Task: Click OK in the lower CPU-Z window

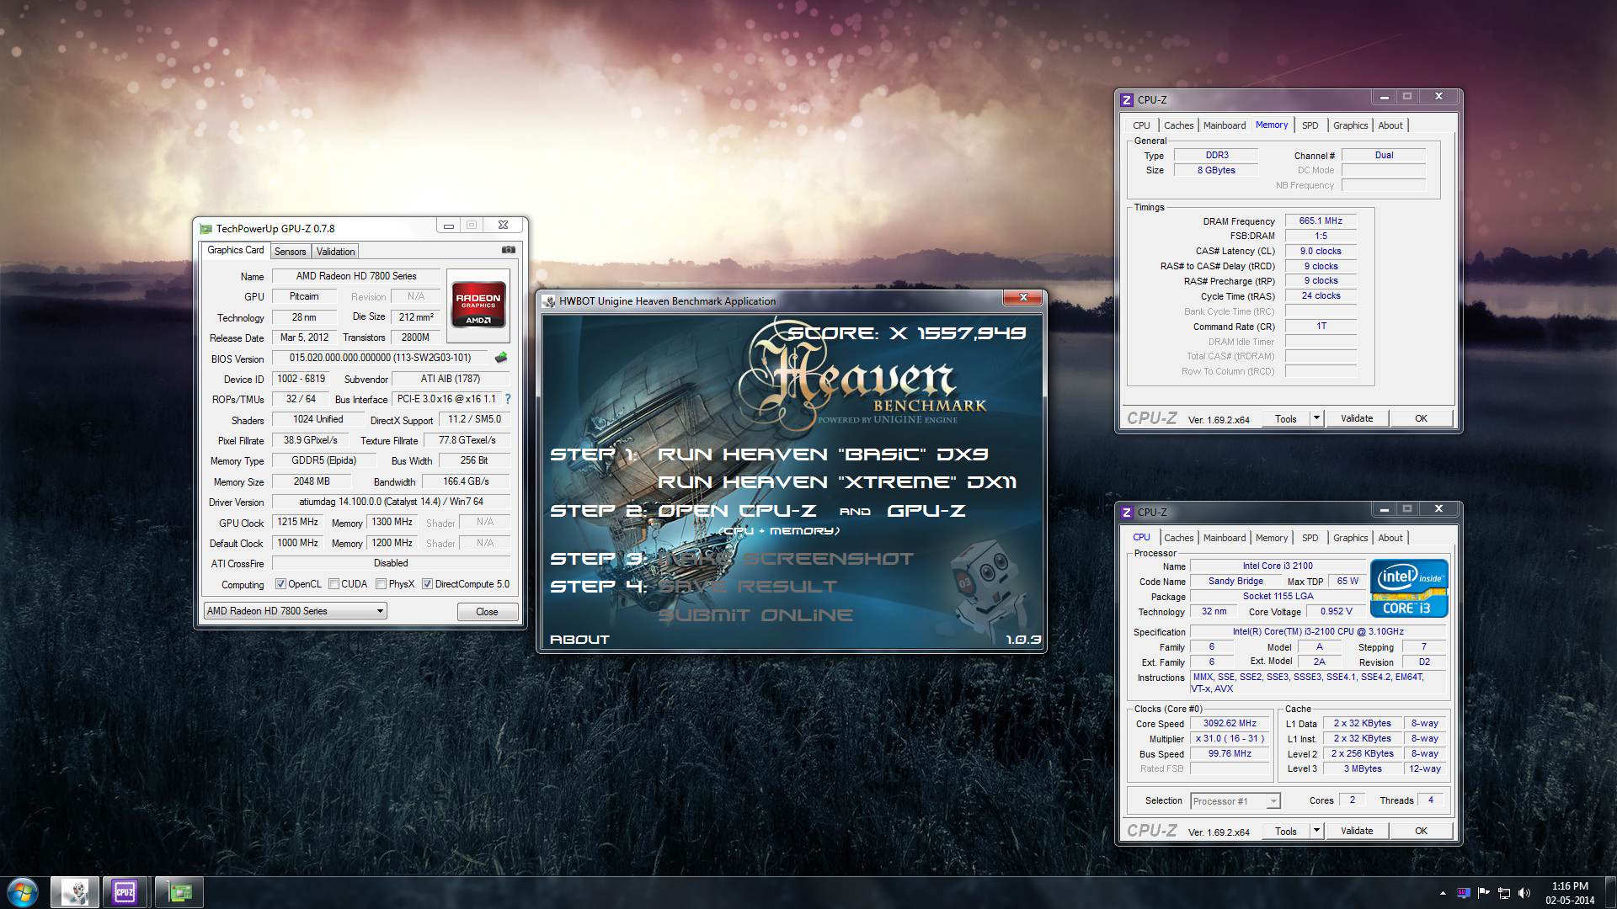Action: tap(1421, 831)
